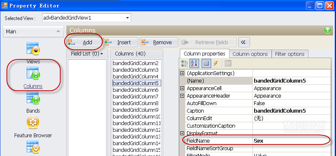The height and width of the screenshot is (156, 336).
Task: Select bandedGridColumn4 in the columns list
Action: click(136, 76)
